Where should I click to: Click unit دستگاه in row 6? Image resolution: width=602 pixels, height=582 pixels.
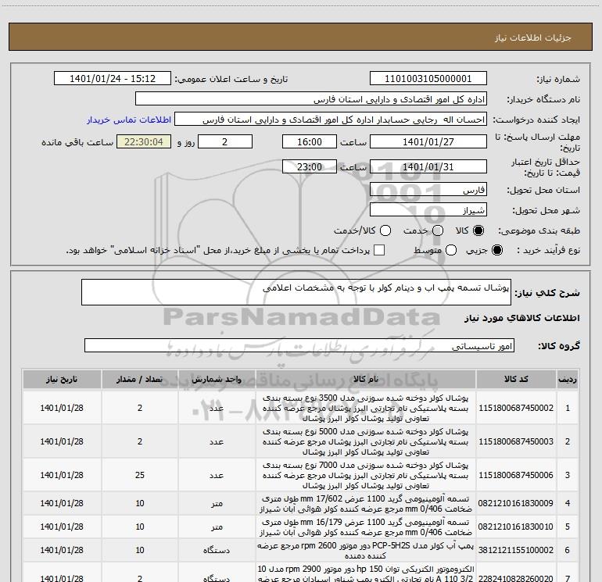pos(217,550)
